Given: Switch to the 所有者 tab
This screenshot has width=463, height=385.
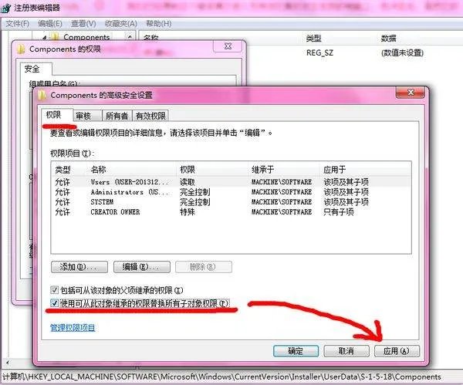Looking at the screenshot, I should click(117, 116).
